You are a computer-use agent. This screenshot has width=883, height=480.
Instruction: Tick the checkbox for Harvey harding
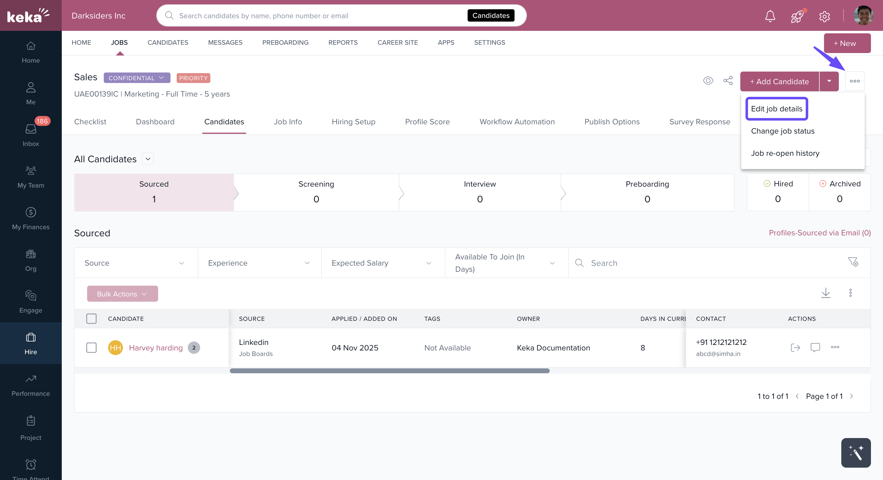coord(91,347)
